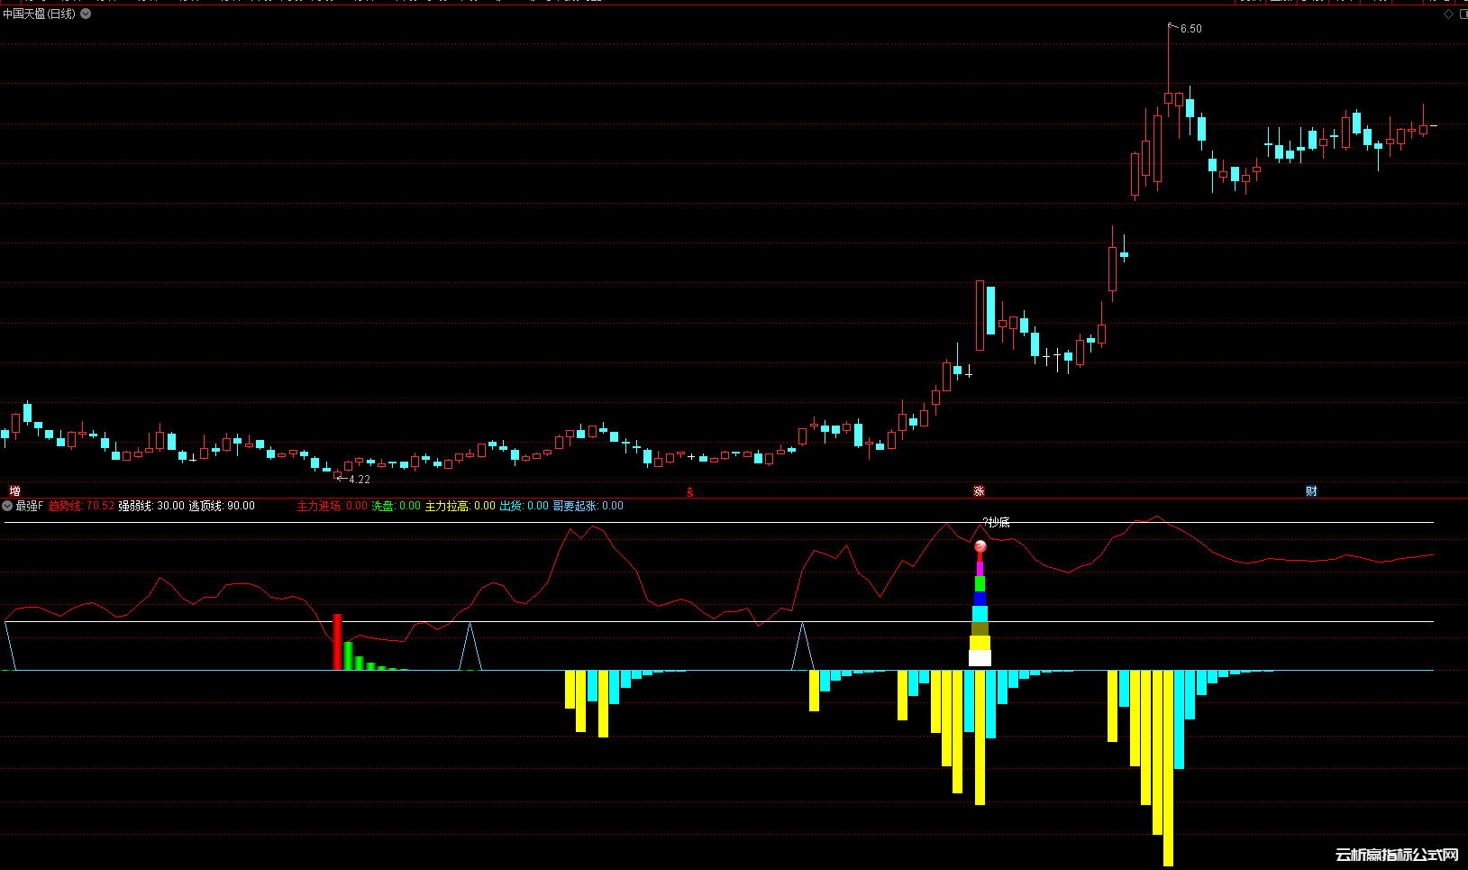
Task: Select the 强弱线 indicator label
Action: (135, 506)
